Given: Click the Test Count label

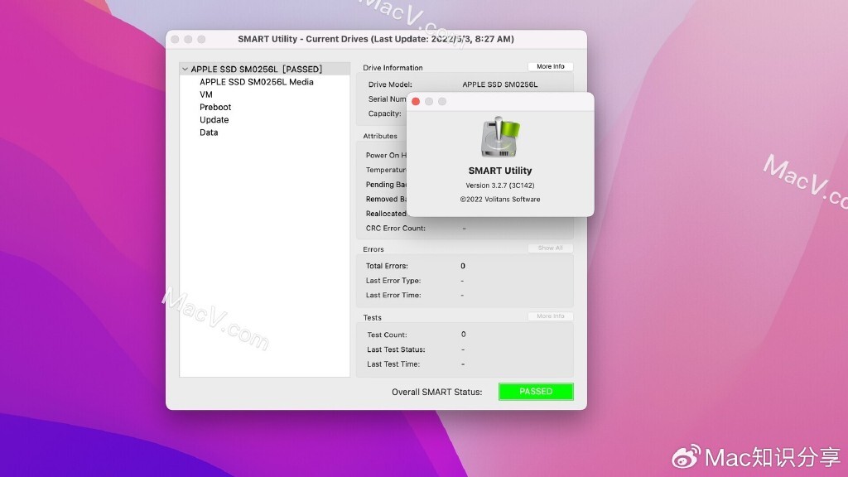Looking at the screenshot, I should [387, 335].
